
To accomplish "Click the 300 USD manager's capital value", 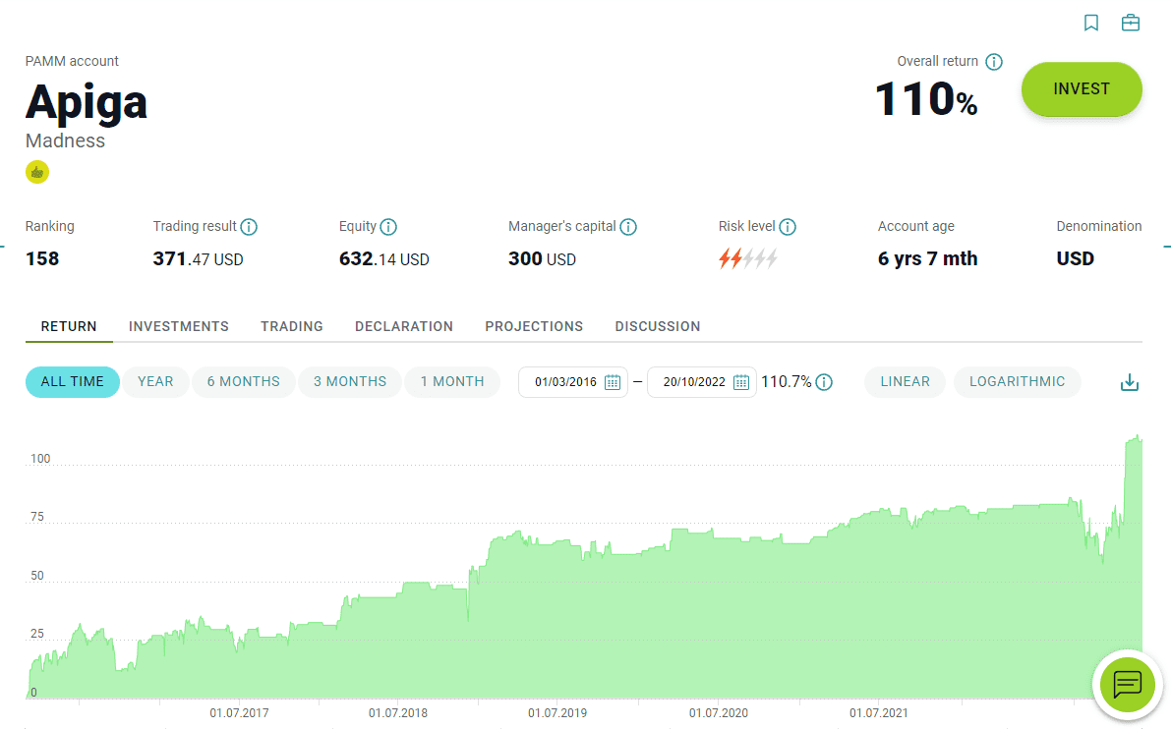I will tap(542, 259).
